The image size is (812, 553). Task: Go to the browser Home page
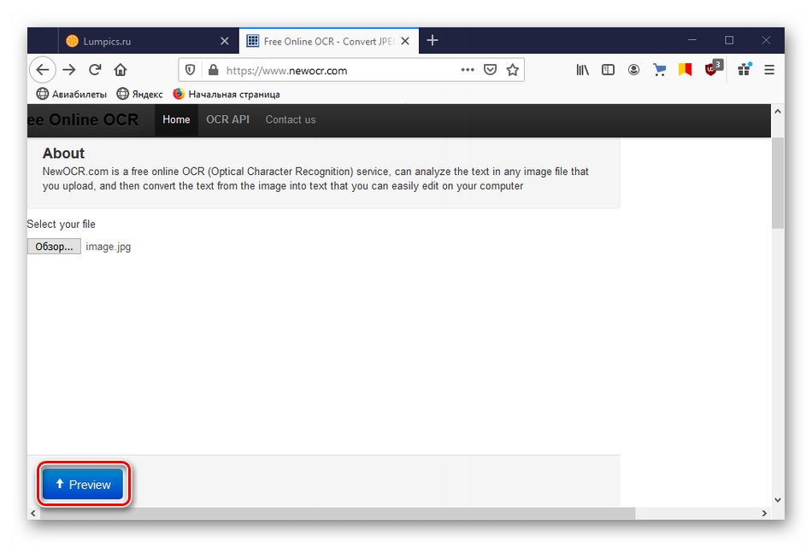(x=121, y=70)
